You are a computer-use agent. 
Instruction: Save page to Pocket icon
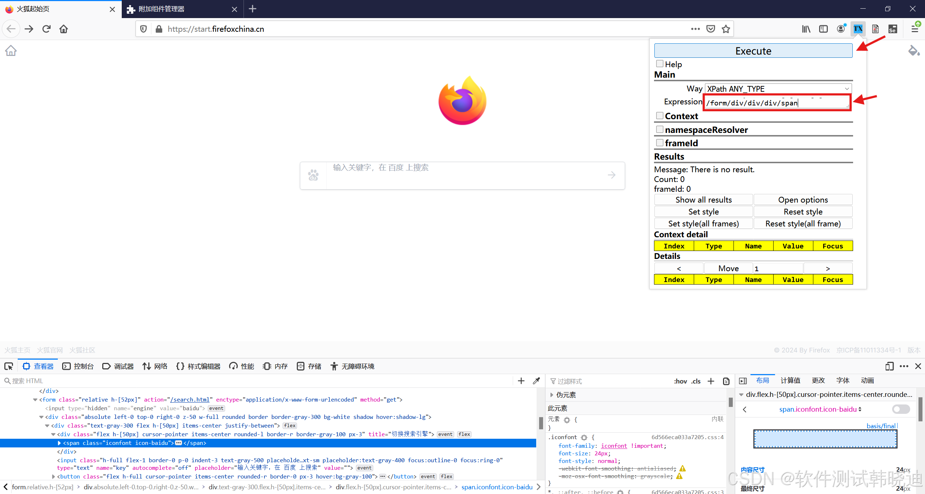[x=711, y=29]
